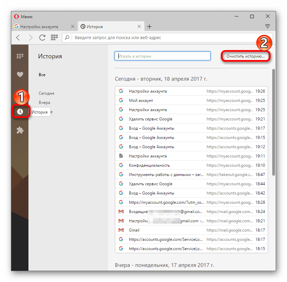Image resolution: width=287 pixels, height=282 pixels.
Task: Open Настройки аккаунта entry from 19:25
Action: point(191,110)
